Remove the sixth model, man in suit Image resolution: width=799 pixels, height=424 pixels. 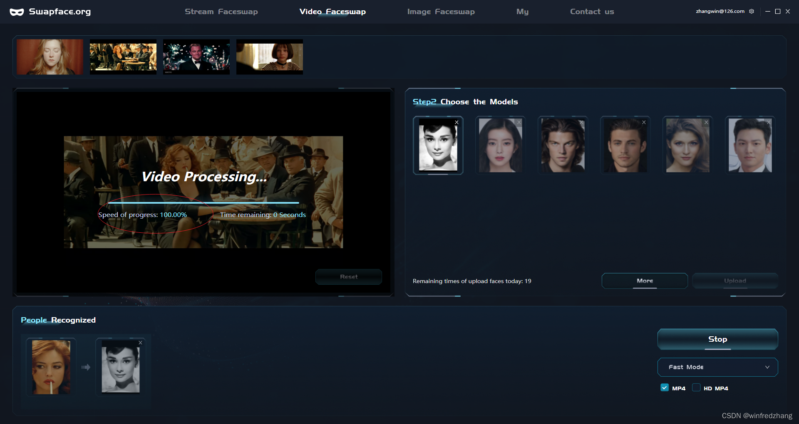pyautogui.click(x=769, y=122)
